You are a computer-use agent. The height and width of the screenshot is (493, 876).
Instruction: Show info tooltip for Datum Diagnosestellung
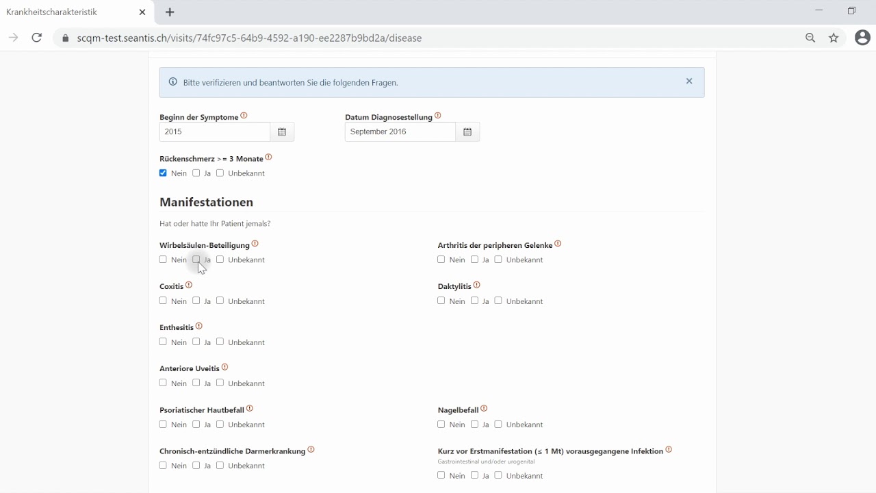pyautogui.click(x=438, y=116)
